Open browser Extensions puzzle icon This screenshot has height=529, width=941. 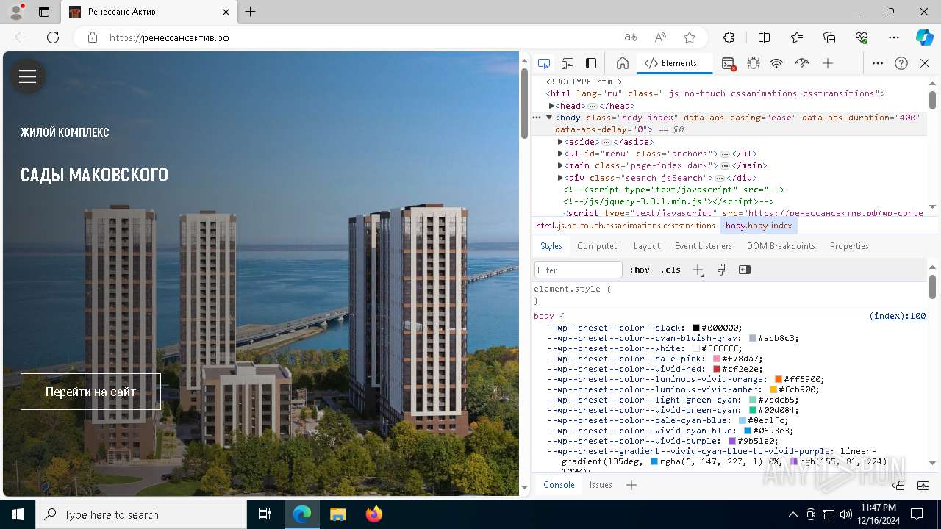[729, 37]
